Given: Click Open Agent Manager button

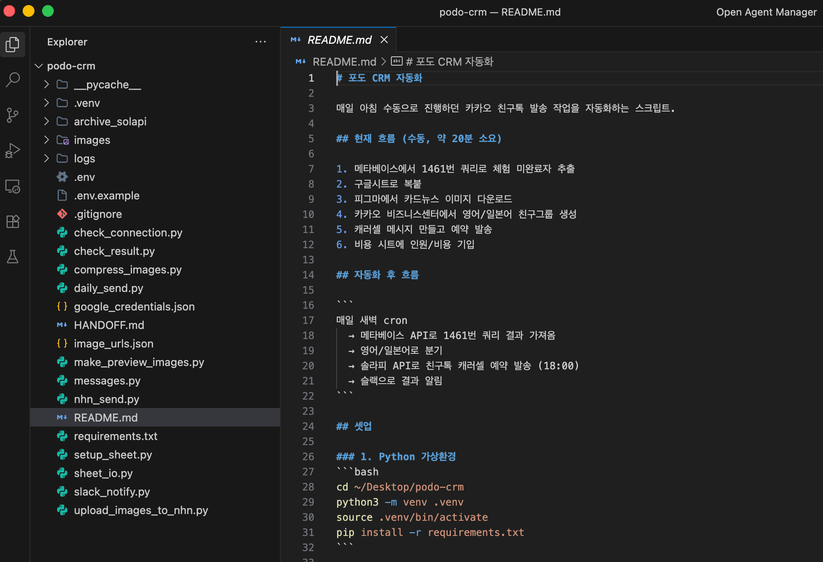Looking at the screenshot, I should [766, 12].
